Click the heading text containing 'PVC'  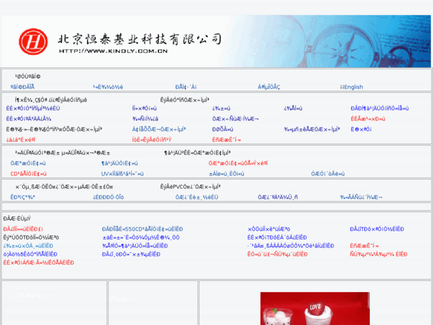(x=190, y=187)
